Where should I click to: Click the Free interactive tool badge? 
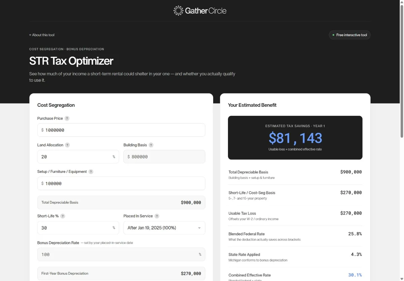click(349, 35)
